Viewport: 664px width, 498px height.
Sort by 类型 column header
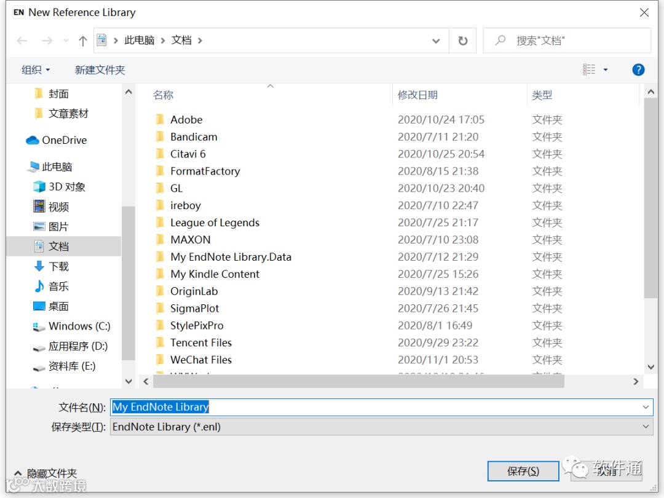tap(542, 95)
